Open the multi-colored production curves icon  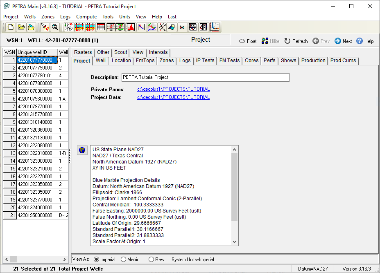click(152, 27)
